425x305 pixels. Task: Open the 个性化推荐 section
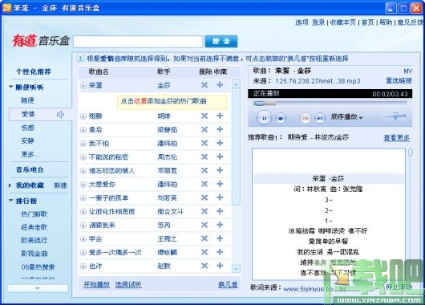34,71
